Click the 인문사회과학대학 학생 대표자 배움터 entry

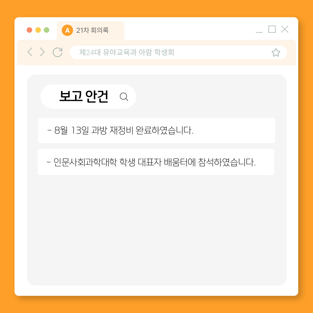tap(156, 162)
